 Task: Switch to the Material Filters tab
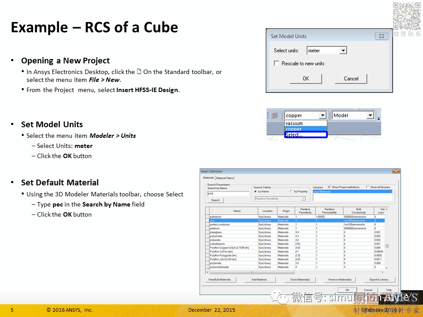[x=224, y=178]
